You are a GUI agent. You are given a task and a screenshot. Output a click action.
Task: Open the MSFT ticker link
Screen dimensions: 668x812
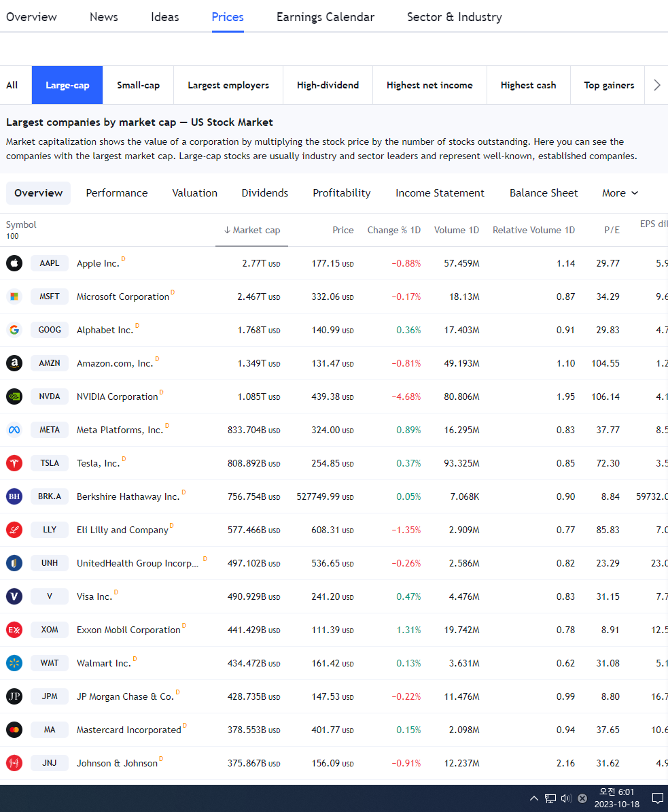tap(50, 297)
